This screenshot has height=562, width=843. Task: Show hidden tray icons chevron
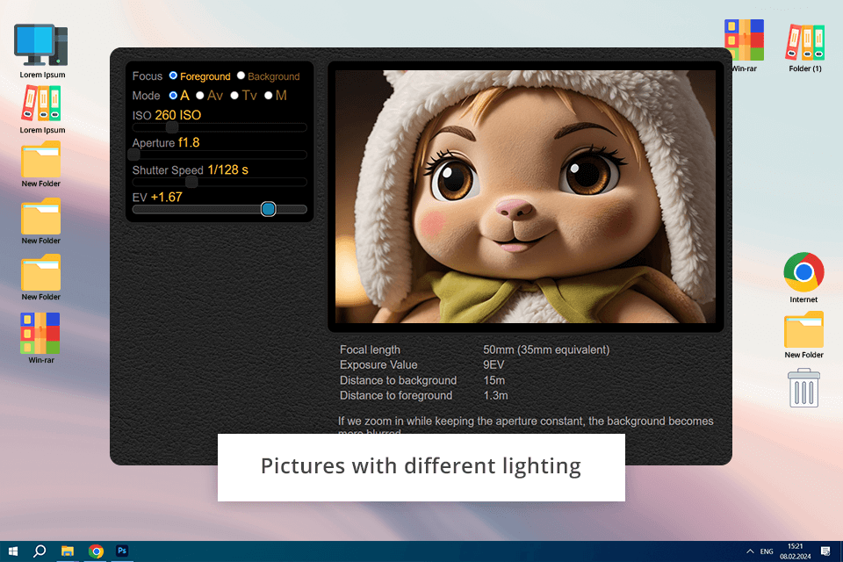749,551
